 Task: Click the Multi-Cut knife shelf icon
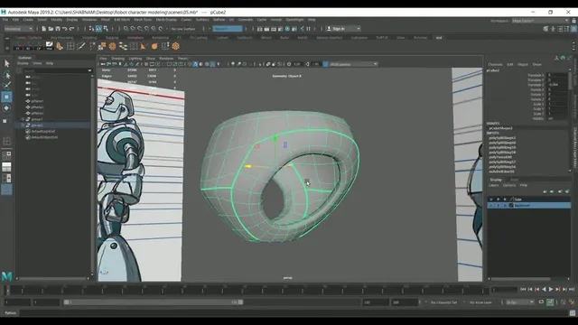tap(81, 46)
